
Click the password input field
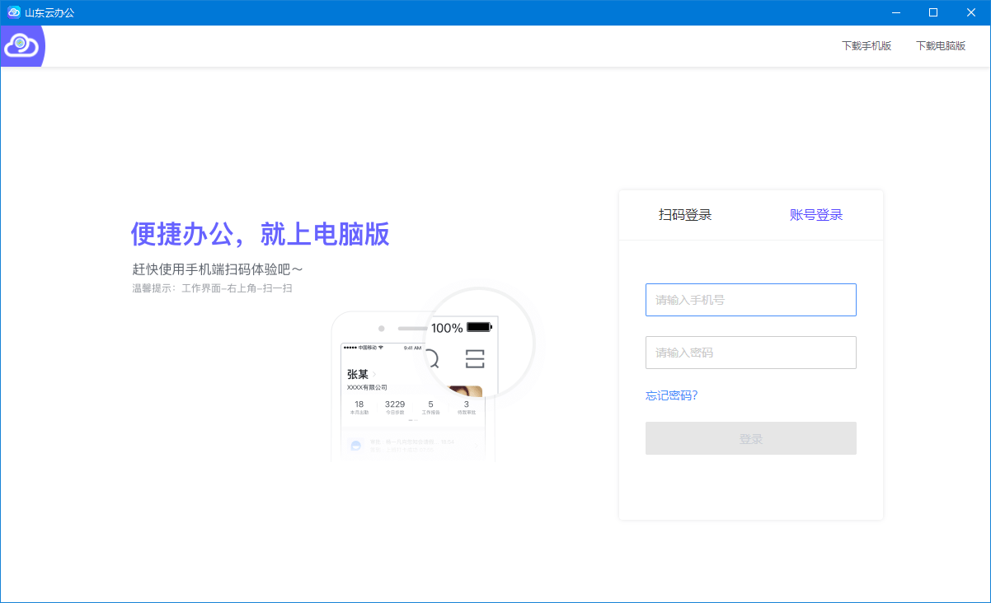click(751, 353)
